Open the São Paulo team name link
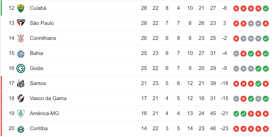 (42, 23)
